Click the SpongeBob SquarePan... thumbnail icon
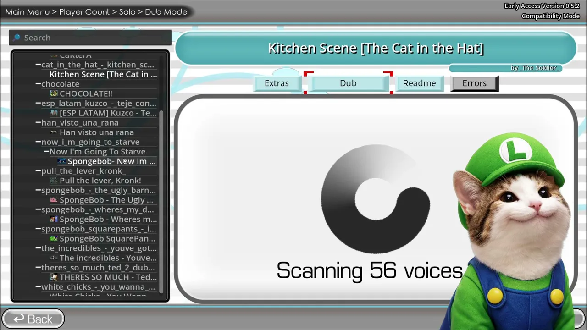Screen dimensions: 587x330 point(54,238)
